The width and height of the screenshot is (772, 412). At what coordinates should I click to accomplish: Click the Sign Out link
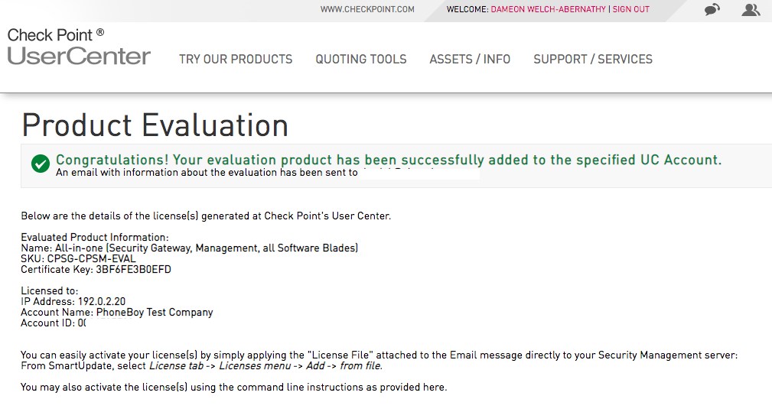tap(630, 9)
